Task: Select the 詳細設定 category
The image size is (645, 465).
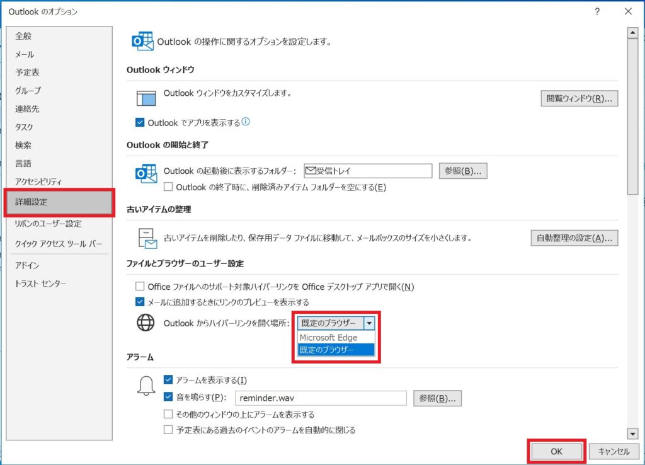Action: pos(59,202)
